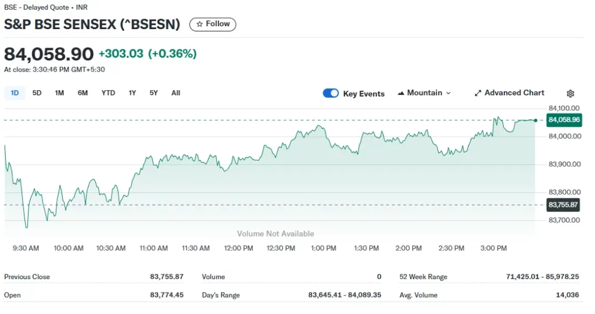Click the Volume value 0
The height and width of the screenshot is (314, 595).
pyautogui.click(x=379, y=276)
